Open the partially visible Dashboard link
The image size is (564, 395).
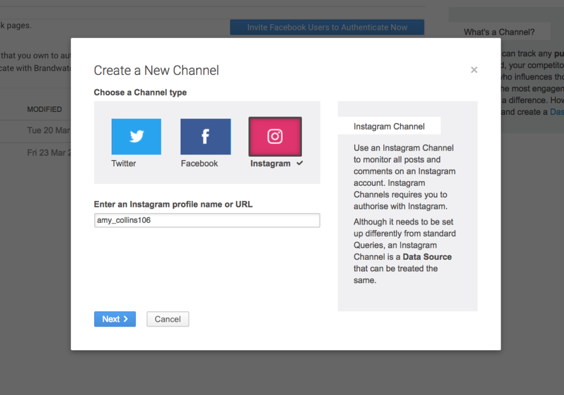556,111
